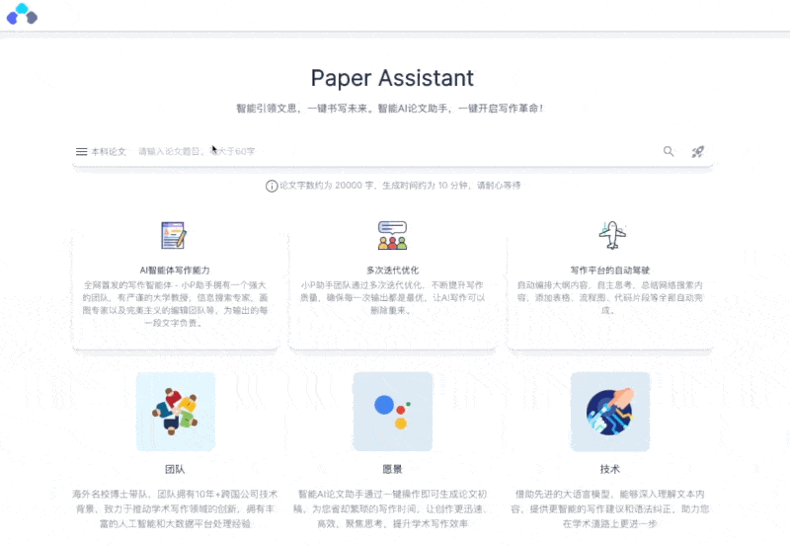Click the info icon before word count note
The width and height of the screenshot is (790, 545).
click(x=272, y=186)
